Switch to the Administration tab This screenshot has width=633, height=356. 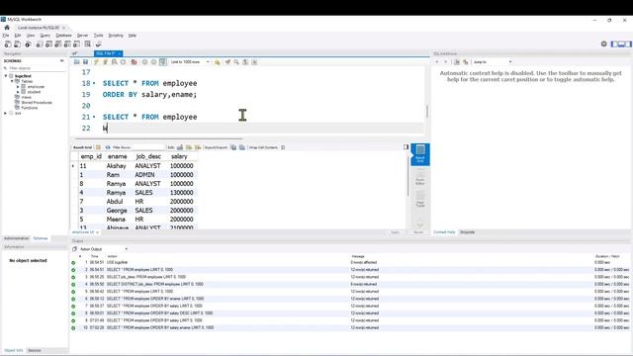pyautogui.click(x=16, y=238)
